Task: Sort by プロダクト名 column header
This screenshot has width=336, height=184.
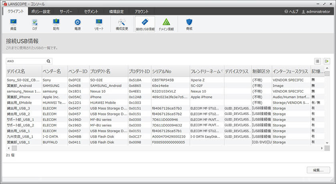Action: pyautogui.click(x=109, y=71)
